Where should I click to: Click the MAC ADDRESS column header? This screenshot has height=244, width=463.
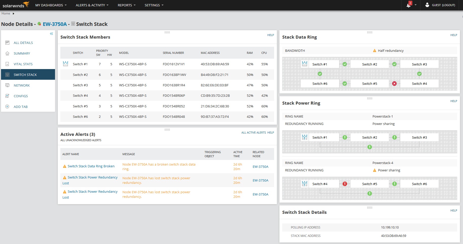210,53
